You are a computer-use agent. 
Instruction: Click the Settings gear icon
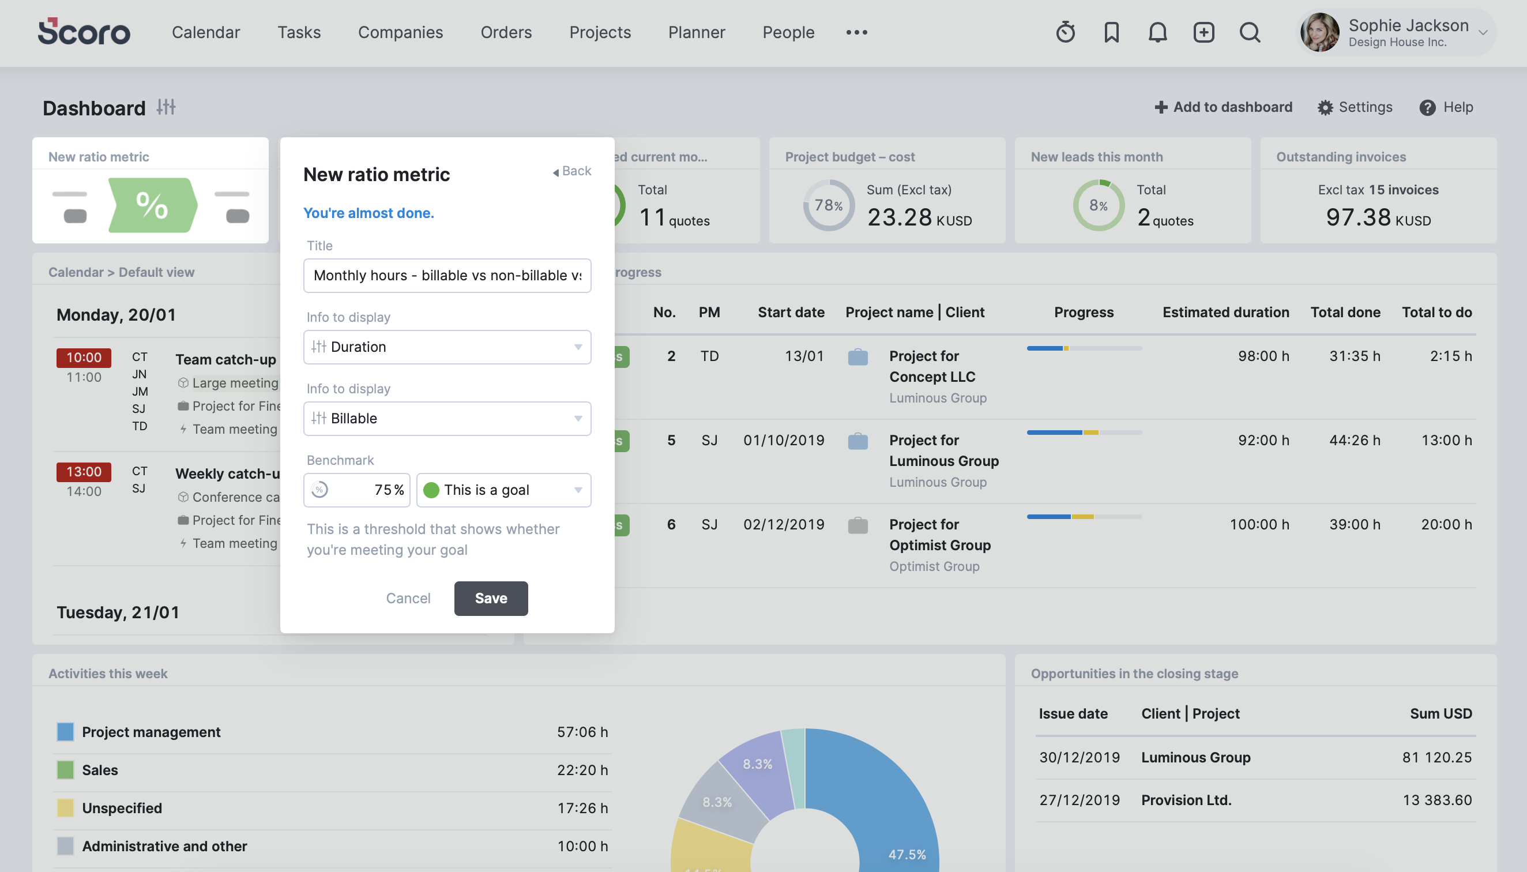(x=1325, y=107)
